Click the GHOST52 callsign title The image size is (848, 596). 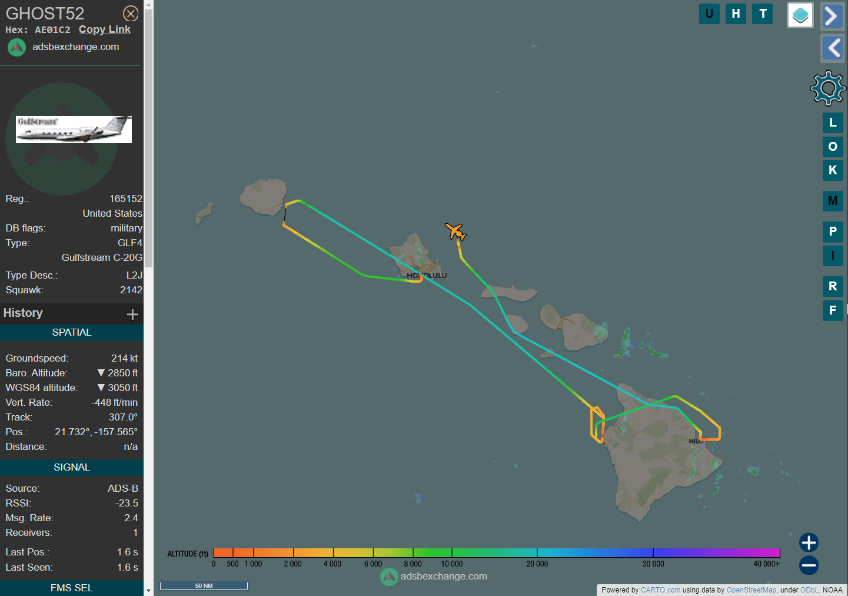pyautogui.click(x=45, y=14)
